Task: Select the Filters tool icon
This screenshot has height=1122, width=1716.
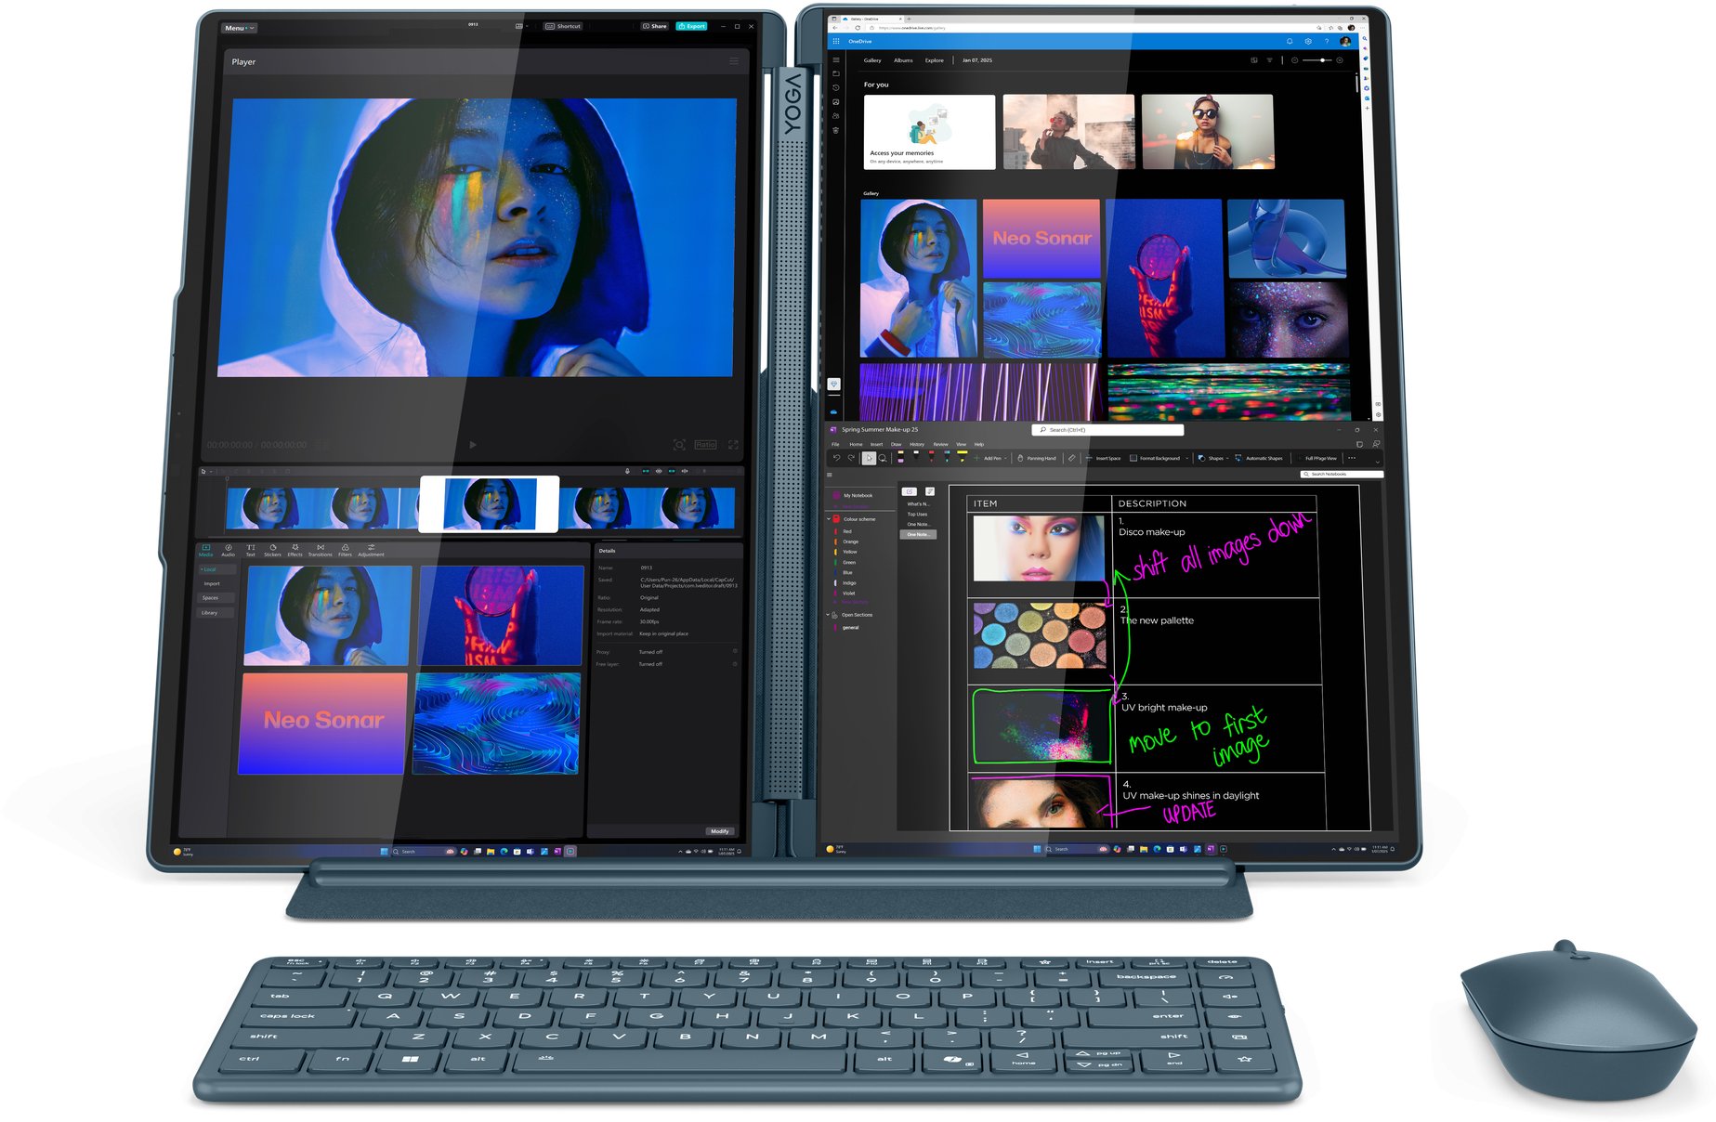Action: point(345,550)
